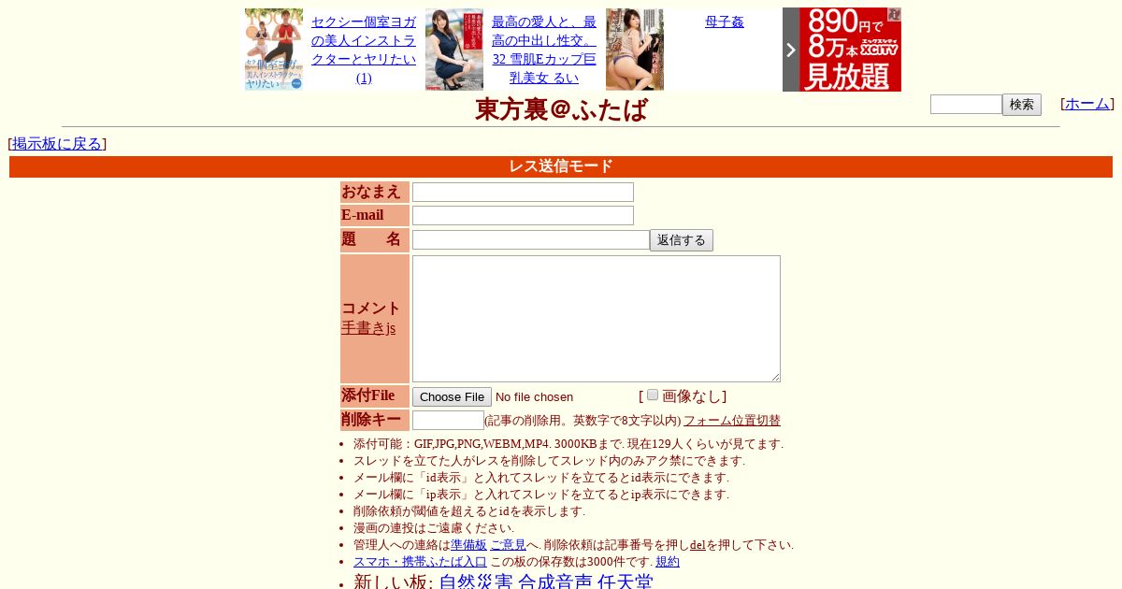This screenshot has height=589, width=1122.
Task: Open the 890円 XCITY banner ad
Action: (850, 50)
